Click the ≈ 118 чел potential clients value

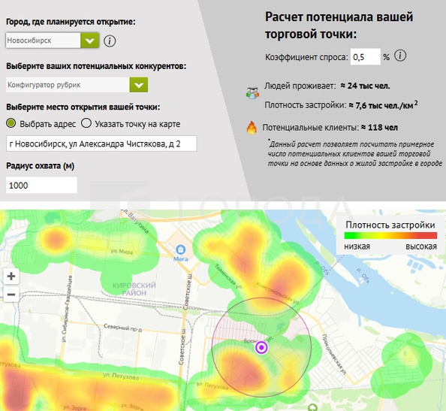pyautogui.click(x=379, y=128)
